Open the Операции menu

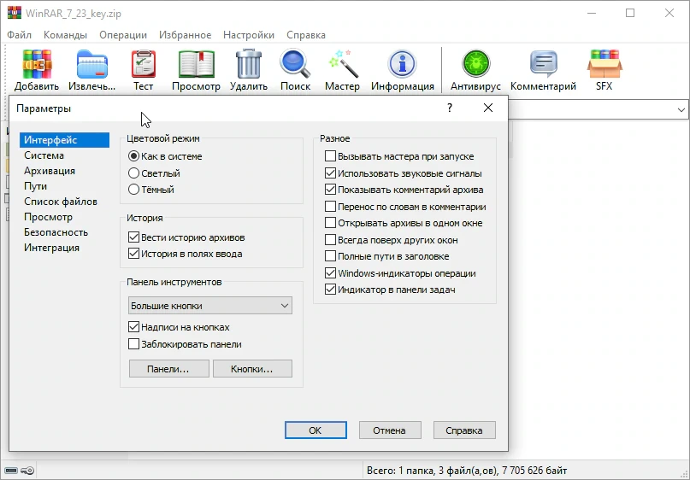tap(123, 35)
